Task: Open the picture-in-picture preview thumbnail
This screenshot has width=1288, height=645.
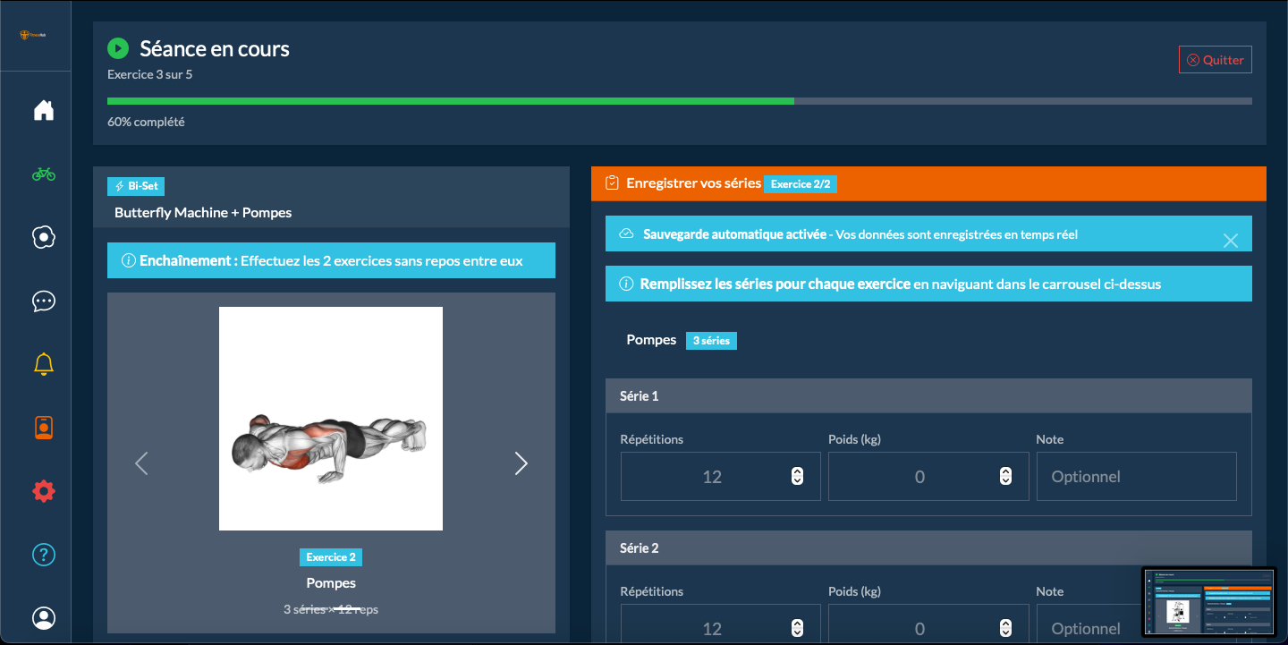Action: click(1208, 602)
